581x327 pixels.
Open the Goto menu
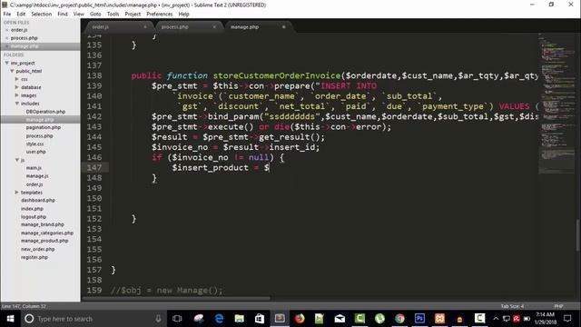(95, 14)
